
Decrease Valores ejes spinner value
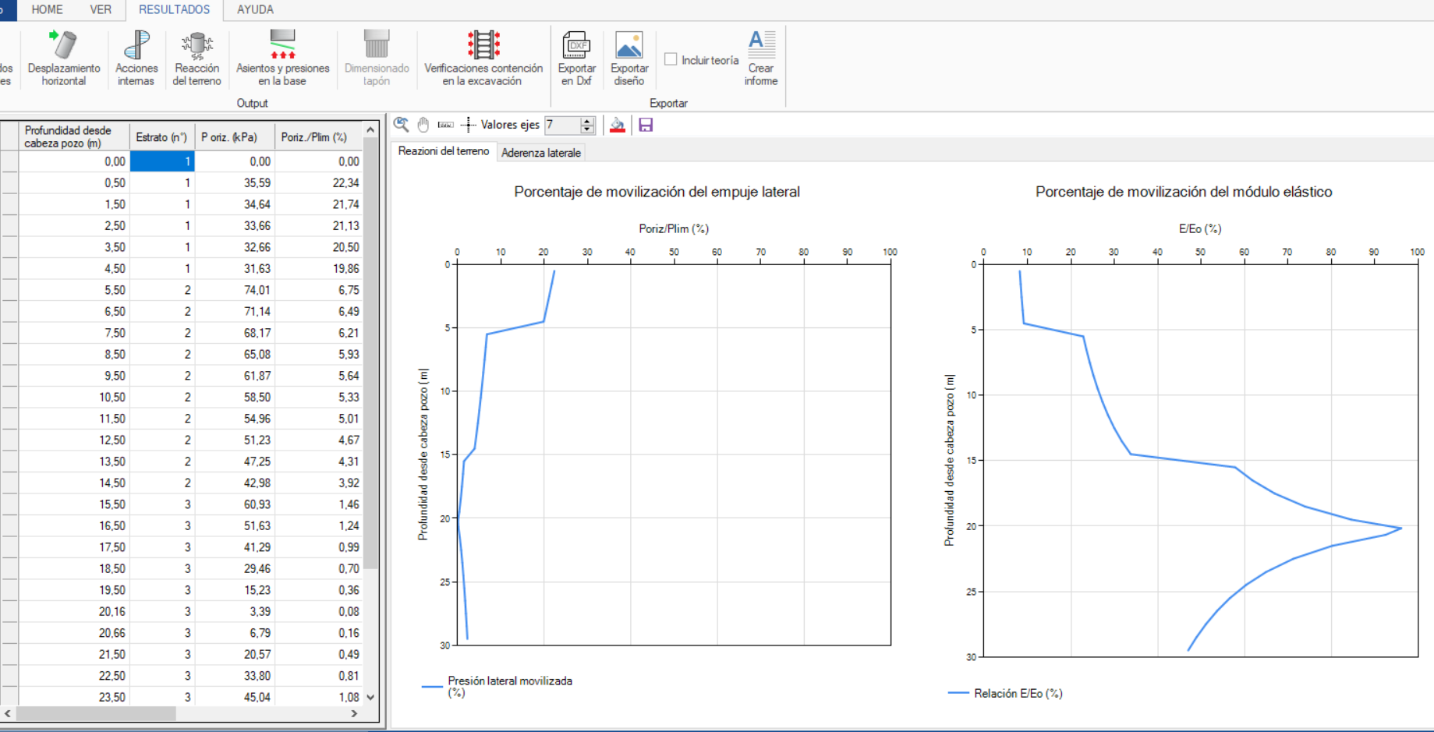click(x=587, y=129)
